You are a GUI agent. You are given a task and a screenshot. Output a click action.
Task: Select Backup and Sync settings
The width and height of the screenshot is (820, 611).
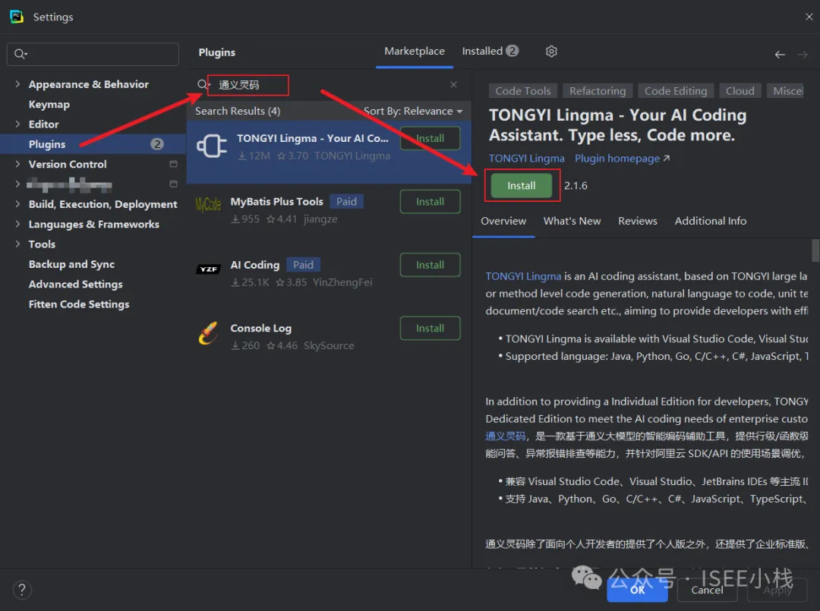point(71,264)
